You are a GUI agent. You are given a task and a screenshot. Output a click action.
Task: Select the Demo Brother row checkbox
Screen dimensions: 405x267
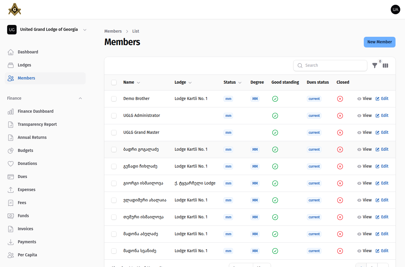coord(114,99)
